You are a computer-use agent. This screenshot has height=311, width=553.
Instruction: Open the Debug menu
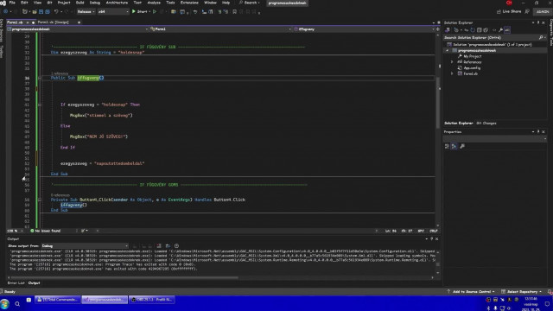point(95,3)
